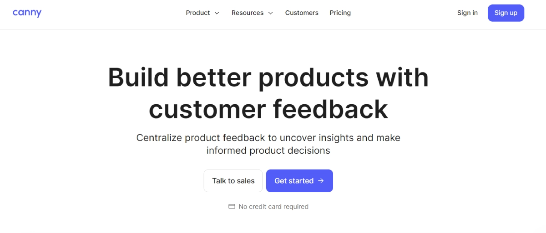Click empty header space between Pricing and Sign in
546x233 pixels.
click(404, 13)
